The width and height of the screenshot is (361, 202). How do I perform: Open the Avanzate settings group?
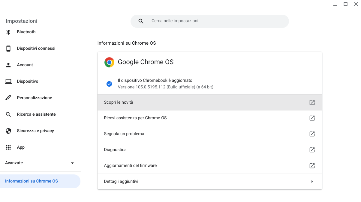point(14,163)
